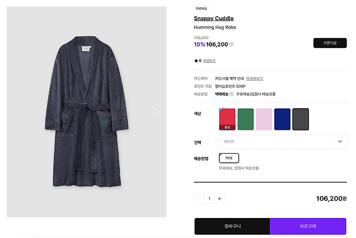Select the 택배 delivery option
Viewport: 356px width, 238px height.
tap(229, 158)
